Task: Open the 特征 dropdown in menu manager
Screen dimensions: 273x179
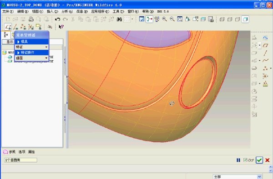Action: [31, 47]
